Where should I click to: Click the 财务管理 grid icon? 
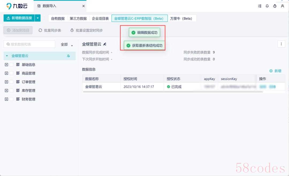(x=18, y=99)
